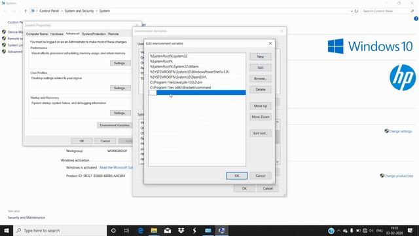Viewport: 419px width, 236px height.
Task: Open the lightning bolt app on taskbar
Action: [x=194, y=230]
